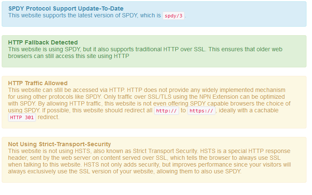Click the blue SPDY protocol info panel

154,14
